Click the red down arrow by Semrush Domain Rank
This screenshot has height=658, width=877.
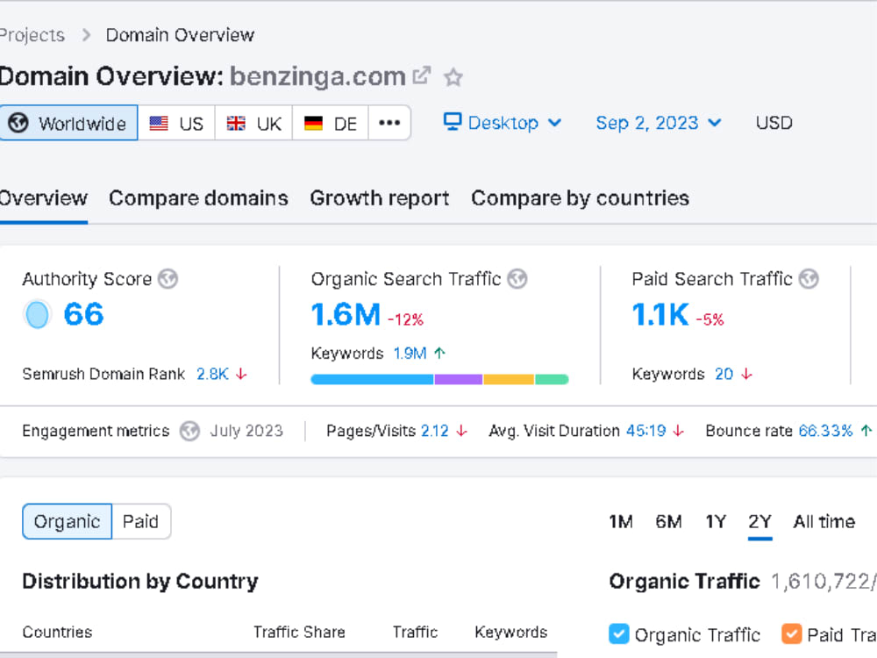[242, 374]
